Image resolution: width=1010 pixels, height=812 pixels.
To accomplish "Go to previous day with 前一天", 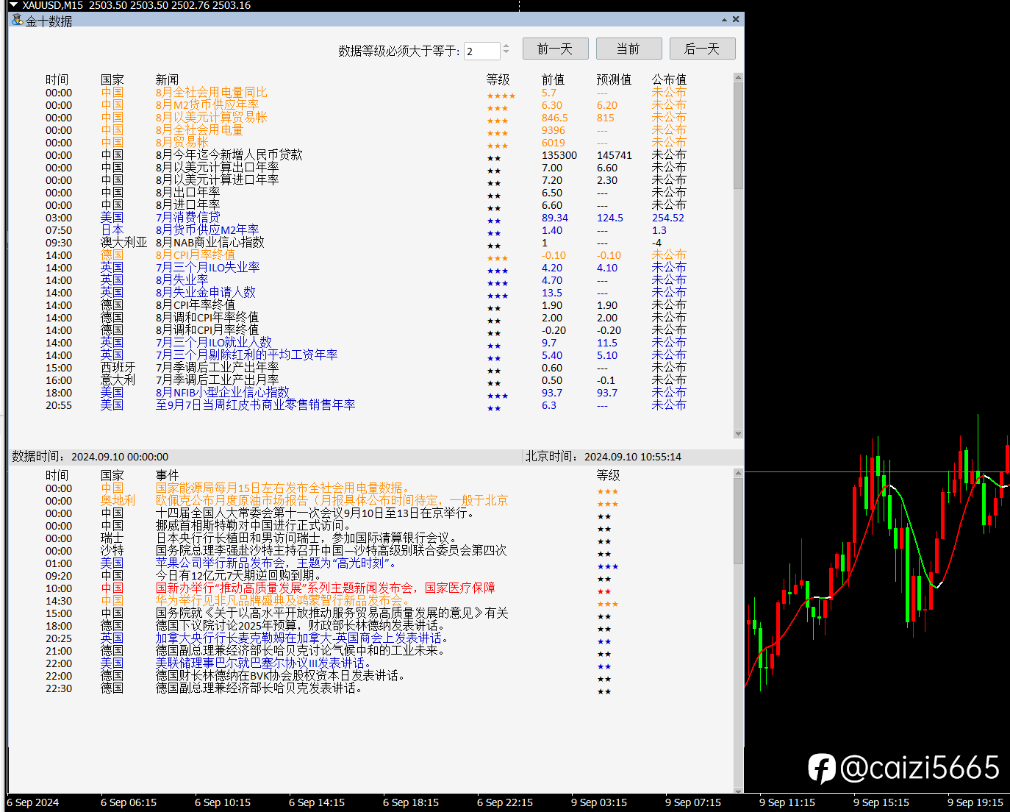I will point(556,49).
